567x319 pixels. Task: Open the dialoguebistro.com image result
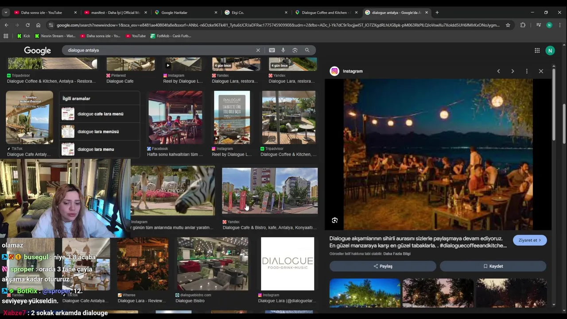[x=213, y=264]
